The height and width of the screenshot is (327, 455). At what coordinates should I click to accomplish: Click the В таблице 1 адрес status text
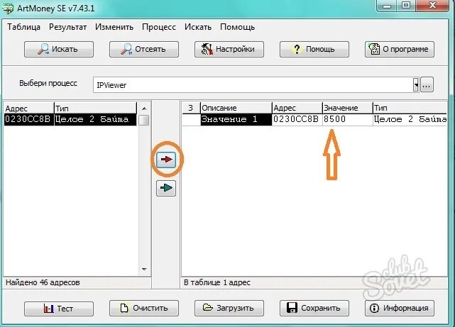click(x=217, y=282)
